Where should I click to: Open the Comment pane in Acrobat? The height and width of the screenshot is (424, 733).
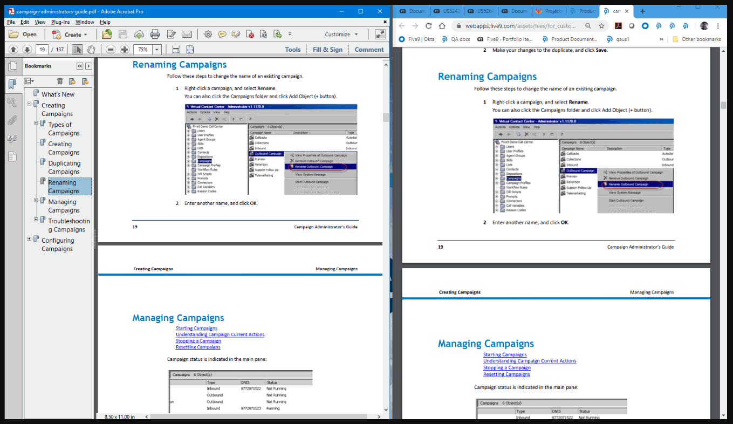[x=369, y=50]
